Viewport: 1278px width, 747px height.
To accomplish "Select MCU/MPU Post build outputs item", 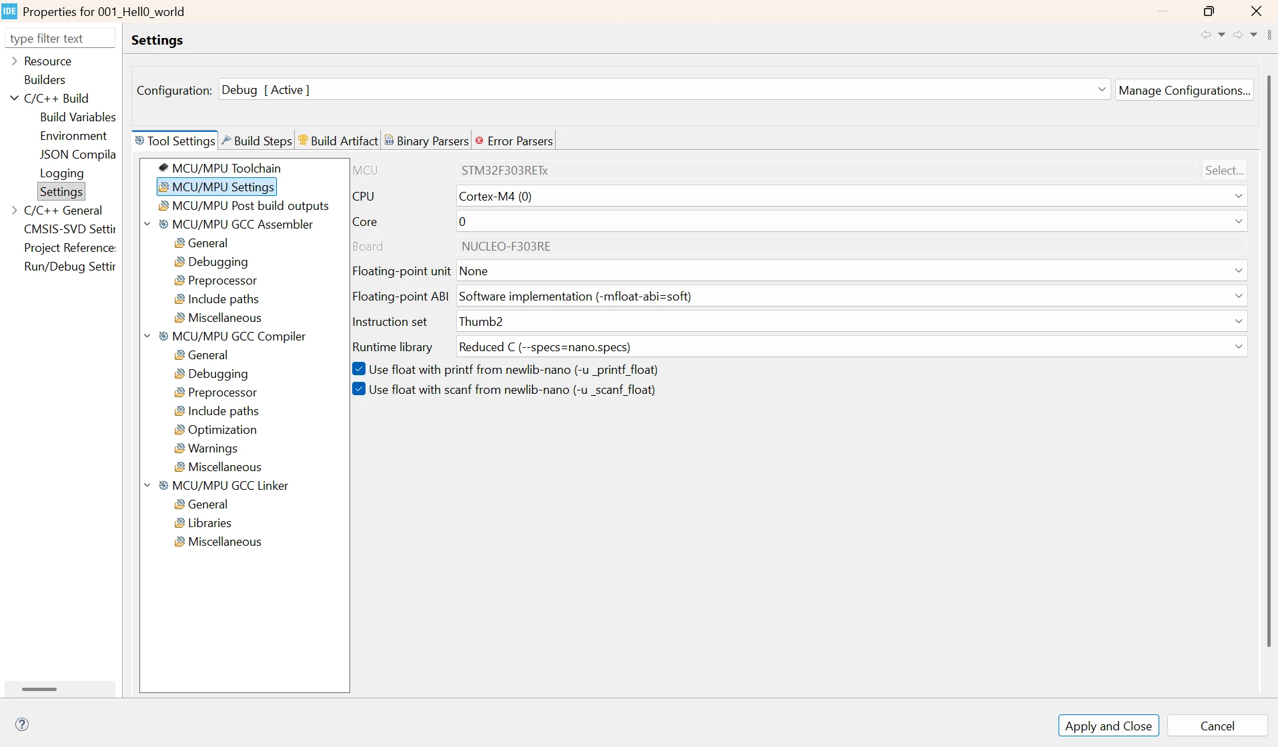I will 250,205.
